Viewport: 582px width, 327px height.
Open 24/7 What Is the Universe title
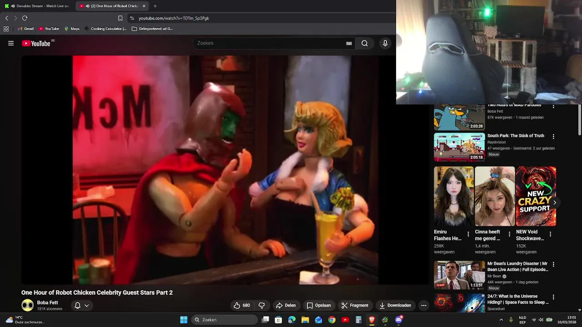(518, 299)
